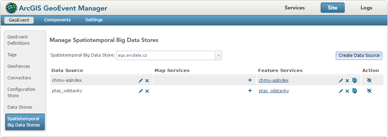This screenshot has height=137, width=388.
Task: Open the ptas_odstavky feature service link
Action: [274, 91]
